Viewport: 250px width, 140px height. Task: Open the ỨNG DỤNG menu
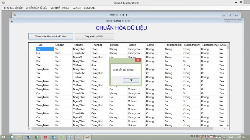coord(89,8)
